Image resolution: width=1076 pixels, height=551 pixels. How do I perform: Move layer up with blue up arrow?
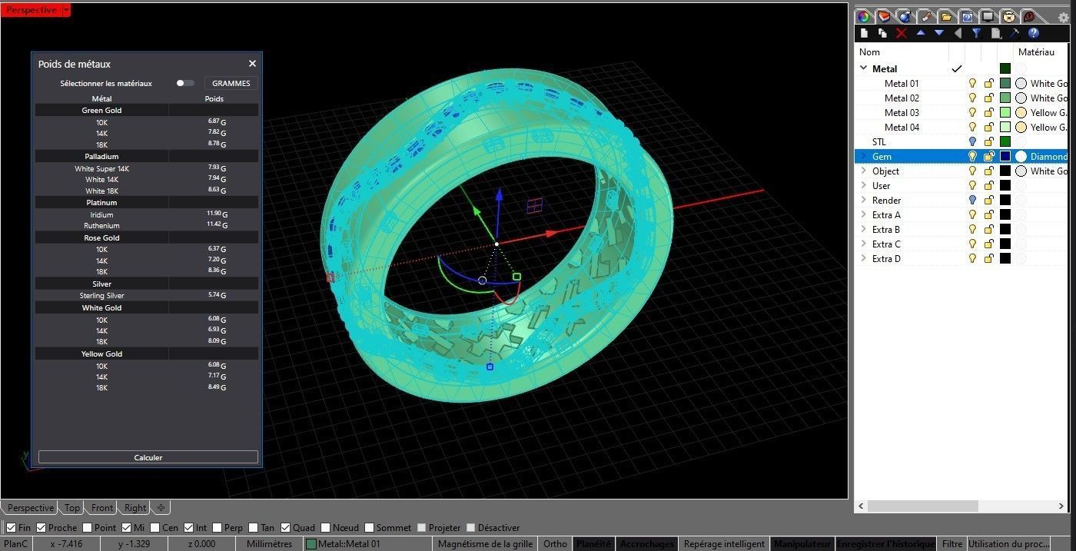[x=921, y=33]
